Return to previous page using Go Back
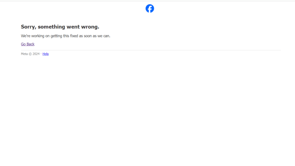This screenshot has height=166, width=295. [28, 44]
